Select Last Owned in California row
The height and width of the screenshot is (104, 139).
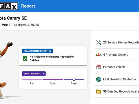(x=117, y=79)
